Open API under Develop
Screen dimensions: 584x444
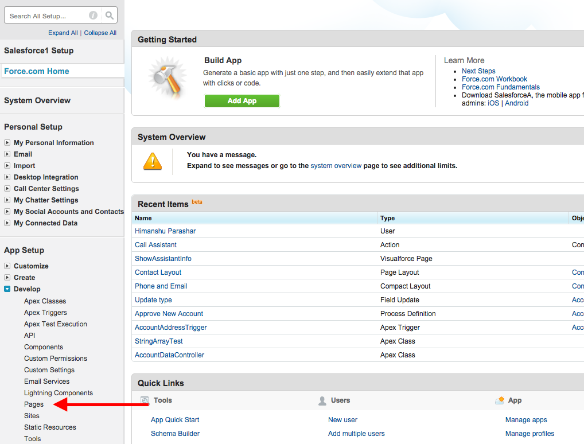[x=29, y=336]
